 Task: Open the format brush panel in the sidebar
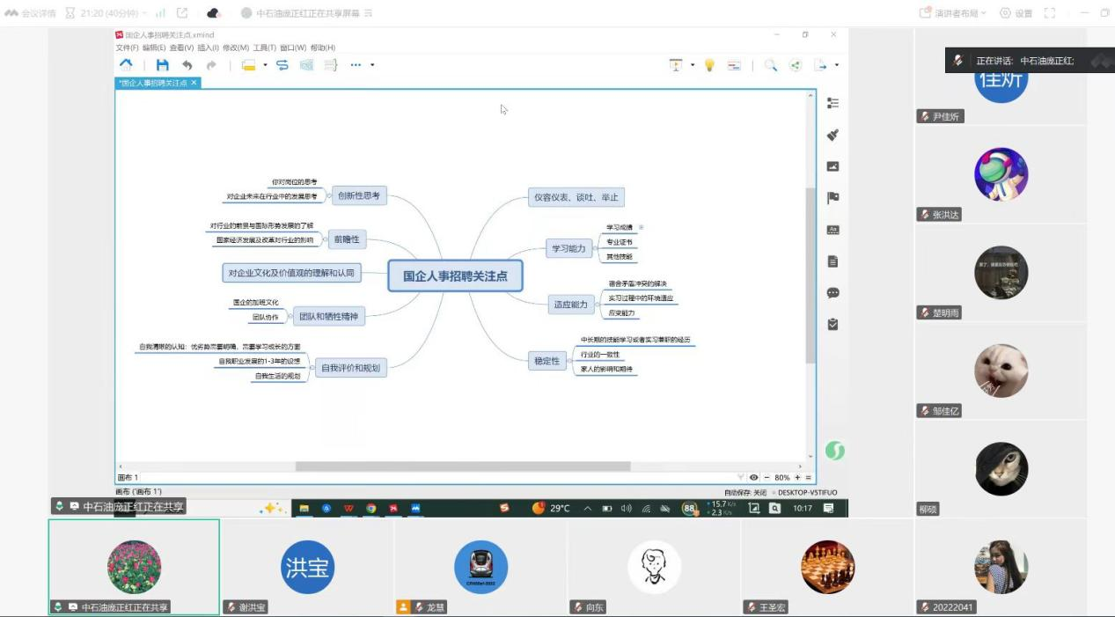833,135
